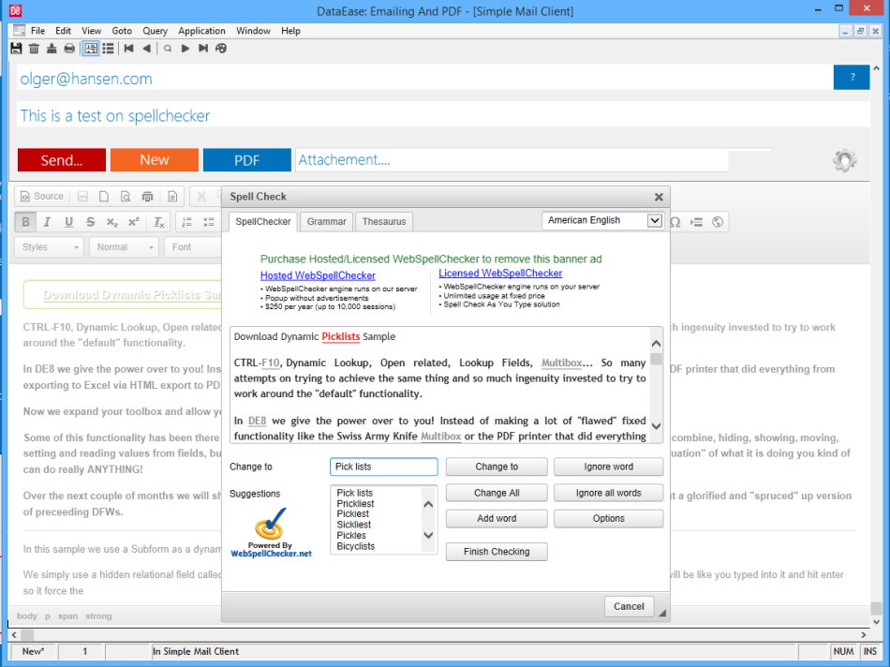890x667 pixels.
Task: Click the gear settings icon
Action: [845, 160]
